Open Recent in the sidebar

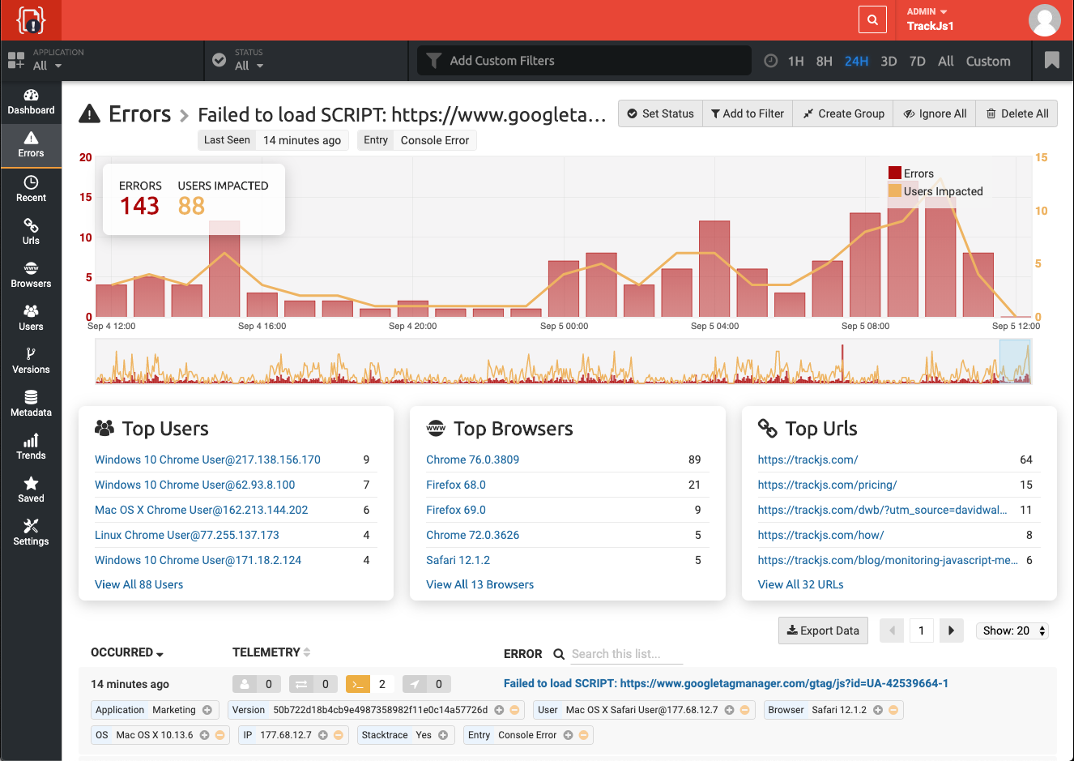(31, 189)
